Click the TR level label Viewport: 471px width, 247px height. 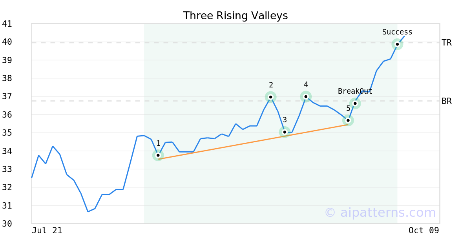447,43
